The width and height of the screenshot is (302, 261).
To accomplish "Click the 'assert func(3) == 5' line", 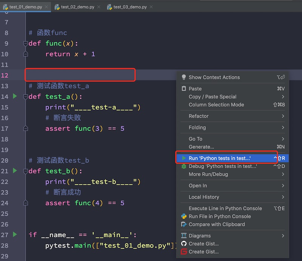I will pyautogui.click(x=85, y=128).
